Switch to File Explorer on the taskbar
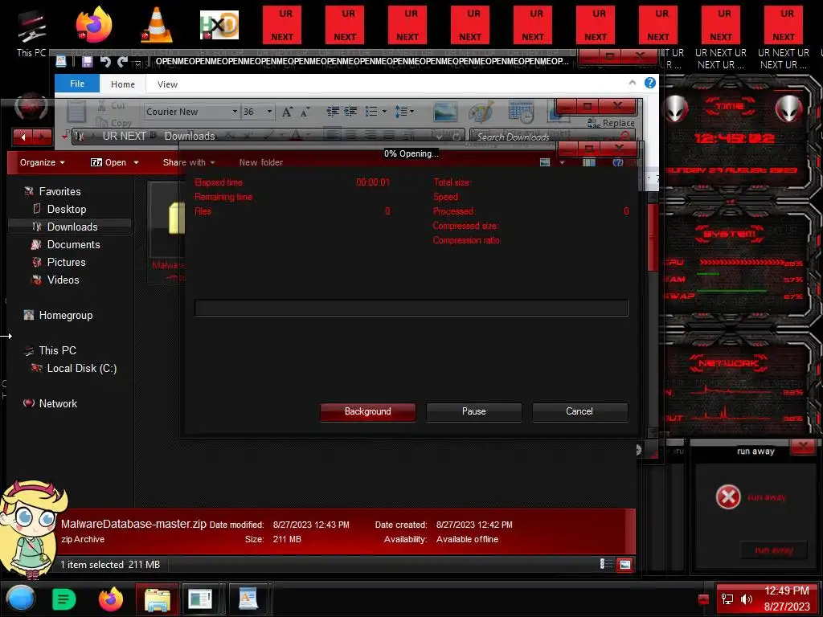The height and width of the screenshot is (617, 823). tap(158, 599)
